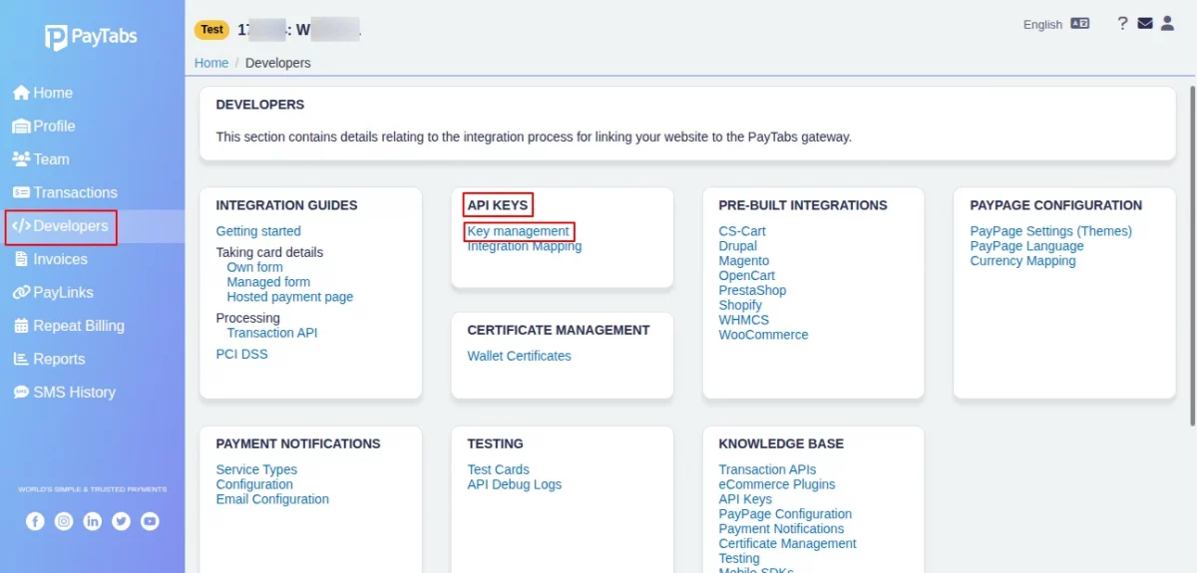Open the WooCommerce integration link

click(x=763, y=335)
